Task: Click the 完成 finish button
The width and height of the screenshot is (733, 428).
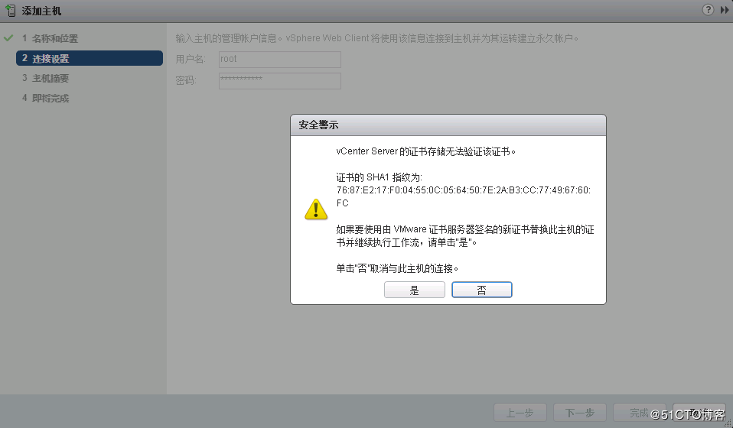Action: (x=639, y=413)
